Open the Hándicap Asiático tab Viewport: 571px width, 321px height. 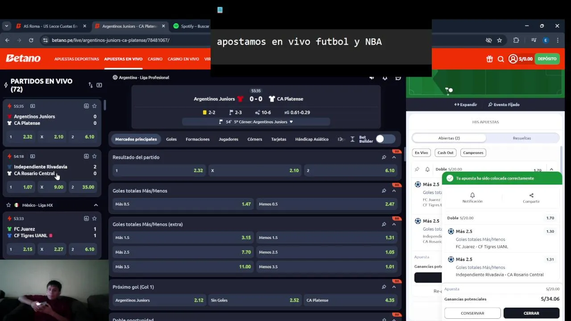(312, 139)
